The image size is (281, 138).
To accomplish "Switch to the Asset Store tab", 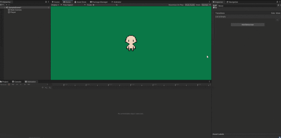I will pos(80,2).
